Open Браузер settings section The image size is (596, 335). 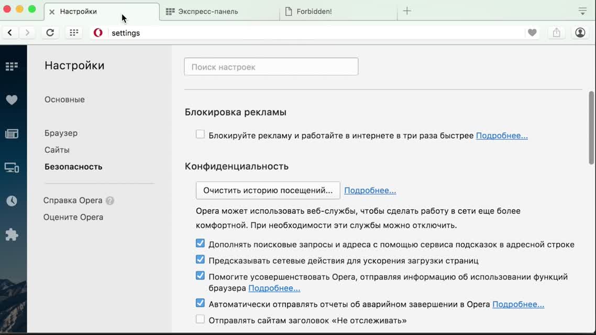[61, 133]
